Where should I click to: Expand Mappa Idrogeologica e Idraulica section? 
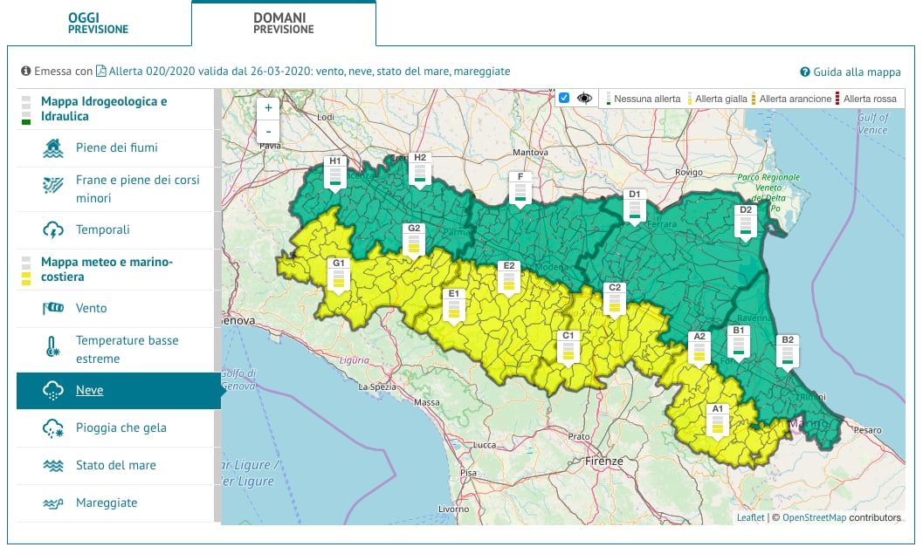point(103,108)
